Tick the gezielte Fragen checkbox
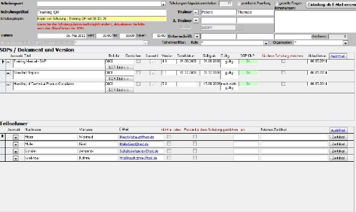This screenshot has width=356, height=212. pyautogui.click(x=276, y=3)
